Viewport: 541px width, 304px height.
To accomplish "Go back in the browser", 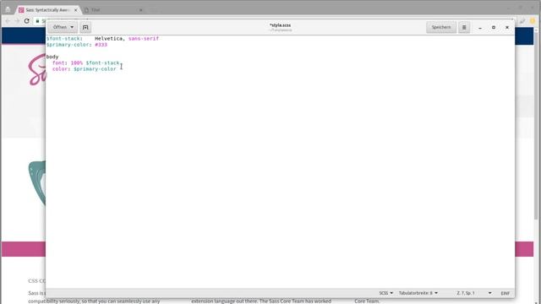I will click(8, 21).
